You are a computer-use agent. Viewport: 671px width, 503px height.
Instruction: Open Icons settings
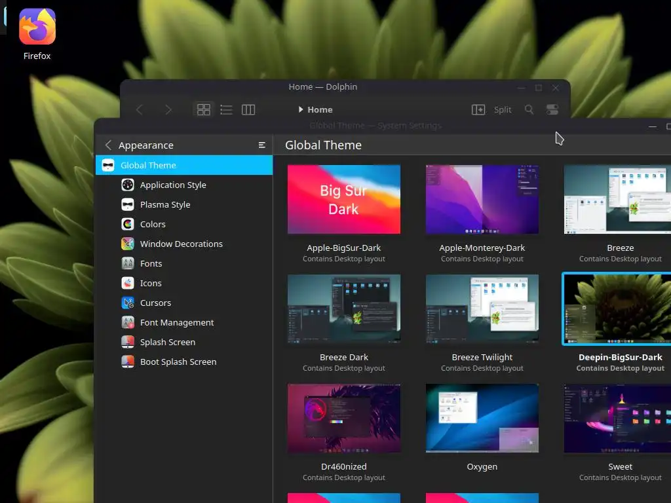coord(184,283)
